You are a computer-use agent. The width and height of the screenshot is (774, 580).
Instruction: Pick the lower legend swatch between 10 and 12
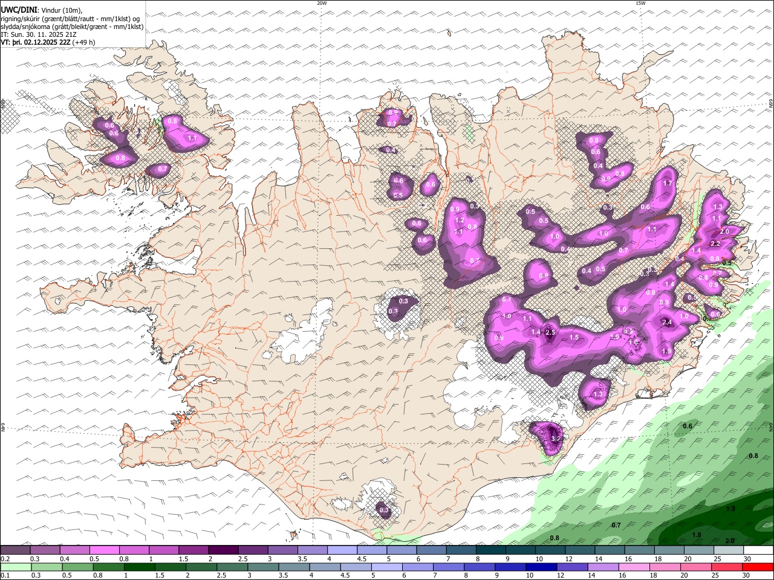tap(541, 567)
